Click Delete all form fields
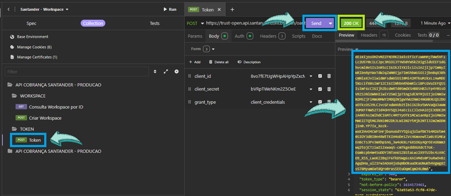This screenshot has height=196, width=451. click(x=219, y=62)
